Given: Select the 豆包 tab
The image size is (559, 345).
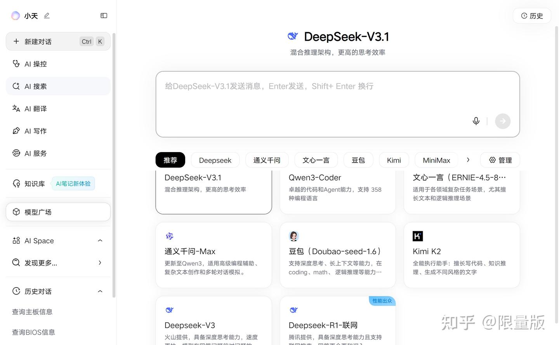Looking at the screenshot, I should pyautogui.click(x=358, y=160).
